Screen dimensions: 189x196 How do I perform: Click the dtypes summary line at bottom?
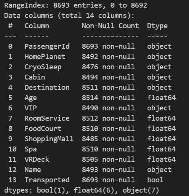click(82, 190)
